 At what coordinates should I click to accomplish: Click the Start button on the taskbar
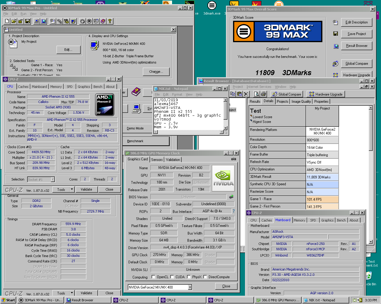[x=8, y=300]
